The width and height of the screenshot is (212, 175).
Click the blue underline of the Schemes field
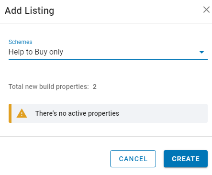108,60
